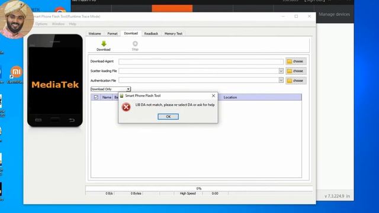This screenshot has width=379, height=213.
Task: Click Manage devices in Mi Flash Pro window
Action: click(x=334, y=14)
